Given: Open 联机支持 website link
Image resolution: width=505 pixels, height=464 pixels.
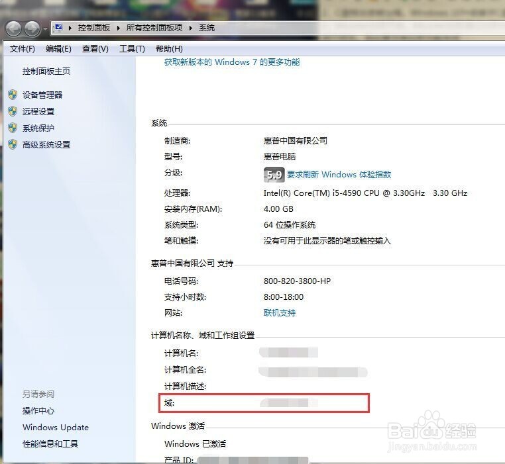Looking at the screenshot, I should click(x=280, y=313).
